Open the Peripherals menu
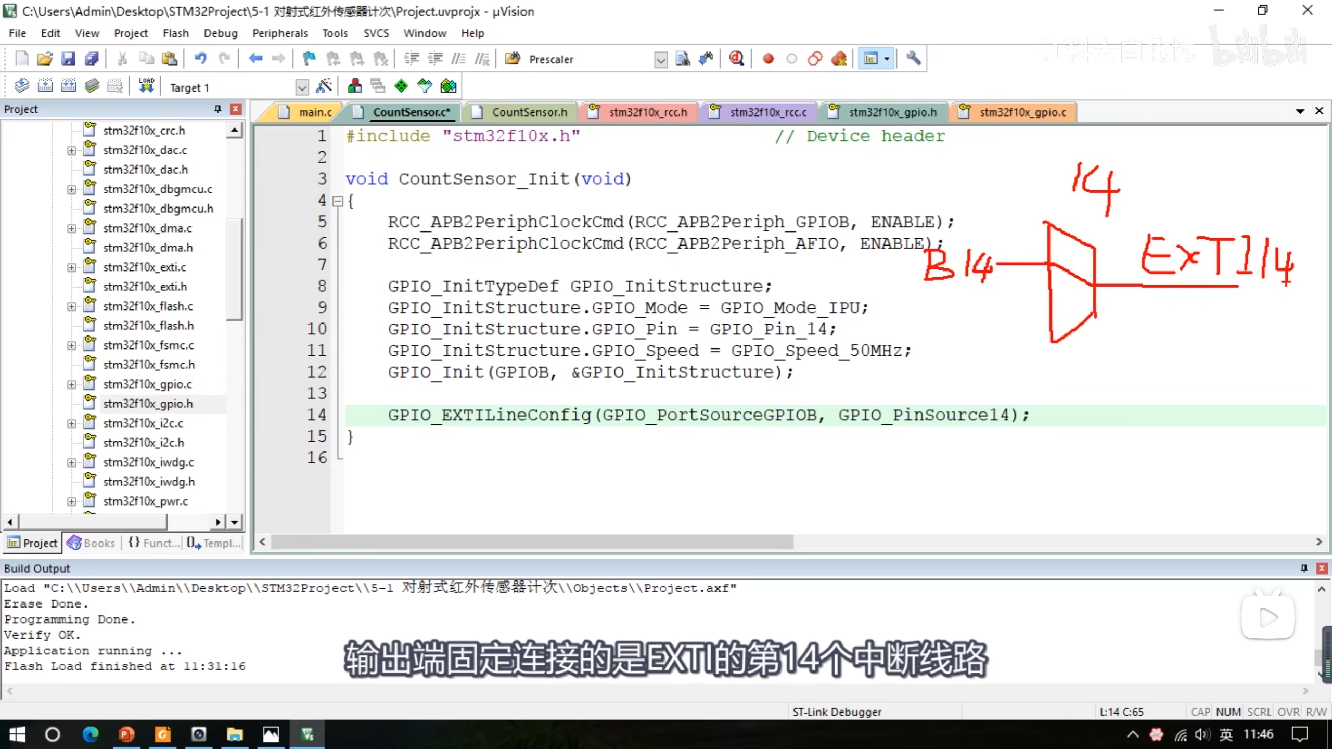This screenshot has height=749, width=1332. [280, 33]
